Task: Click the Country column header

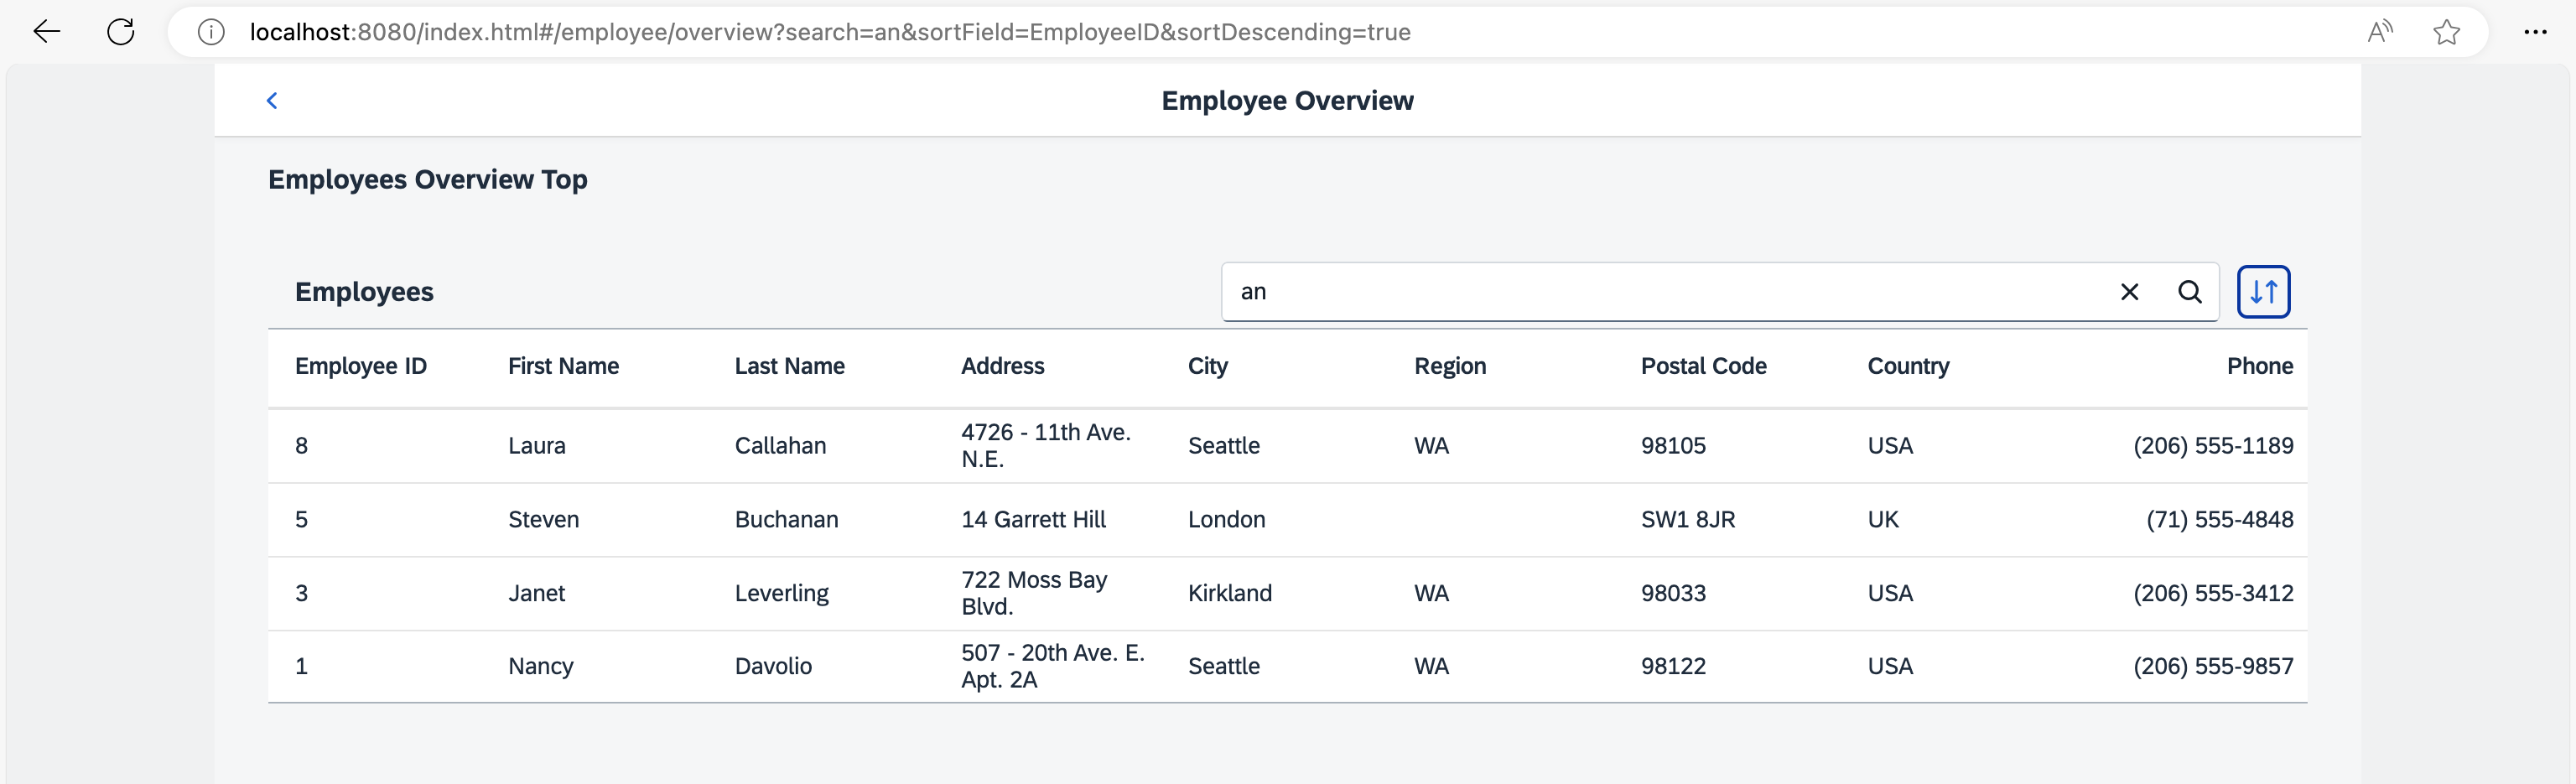Action: click(x=1908, y=366)
